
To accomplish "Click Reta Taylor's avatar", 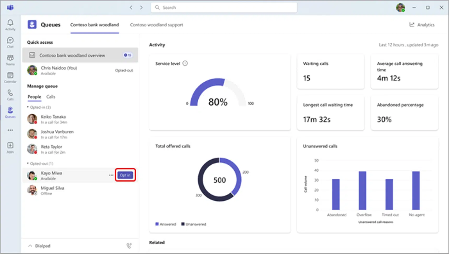I will point(32,149).
